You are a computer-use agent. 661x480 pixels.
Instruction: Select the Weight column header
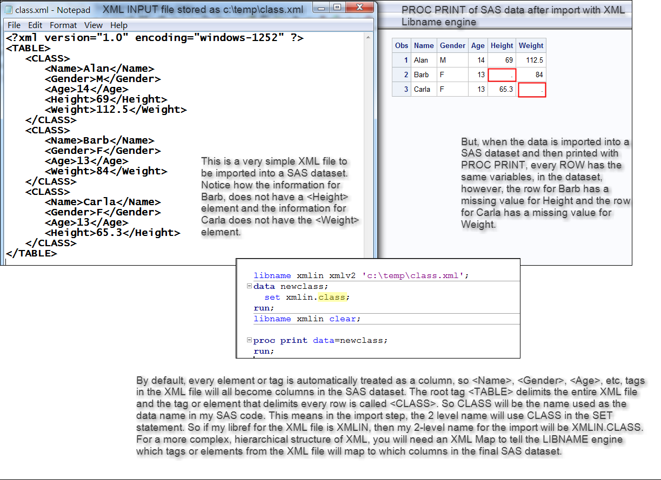[531, 45]
